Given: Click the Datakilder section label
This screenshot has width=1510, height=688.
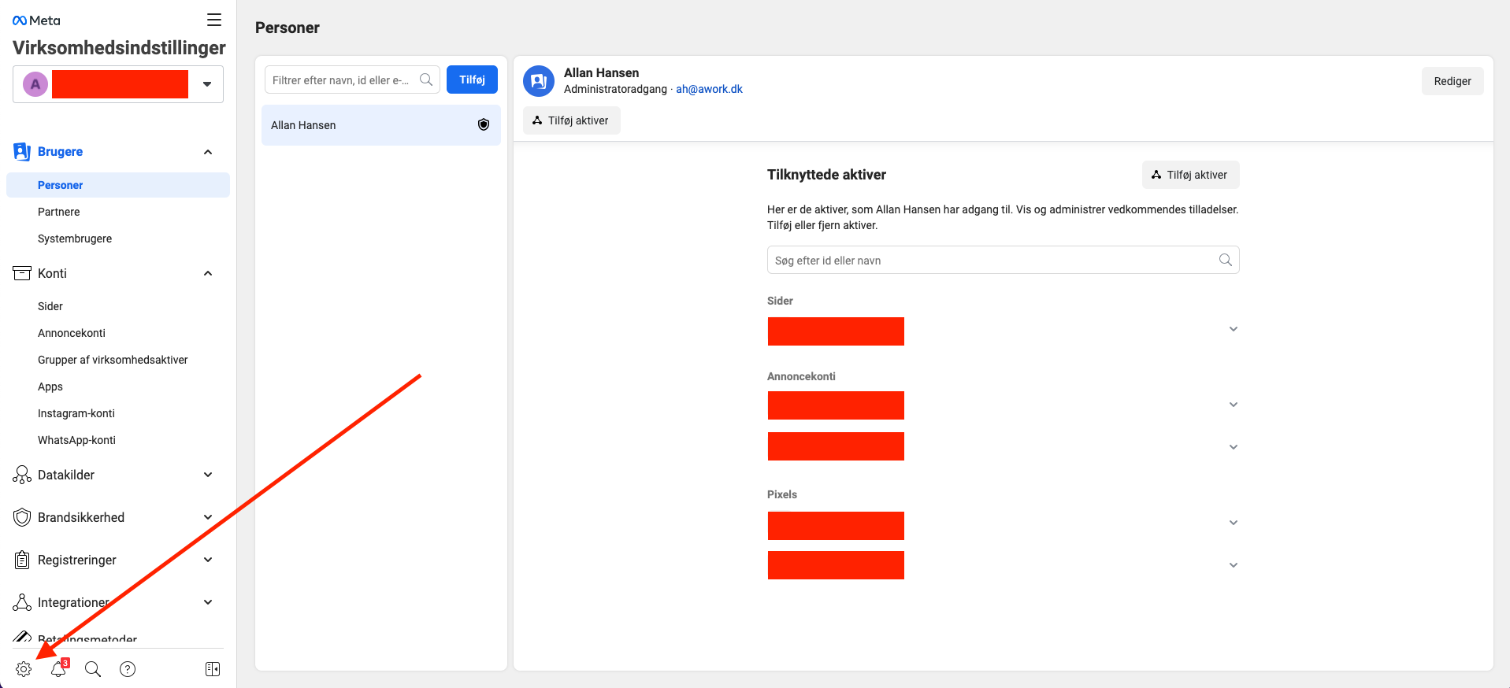Looking at the screenshot, I should click(x=66, y=475).
